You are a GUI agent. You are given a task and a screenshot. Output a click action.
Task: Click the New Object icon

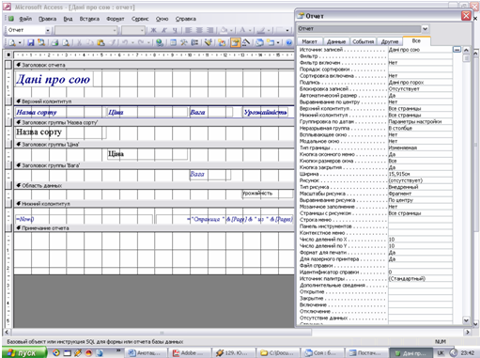tap(271, 42)
